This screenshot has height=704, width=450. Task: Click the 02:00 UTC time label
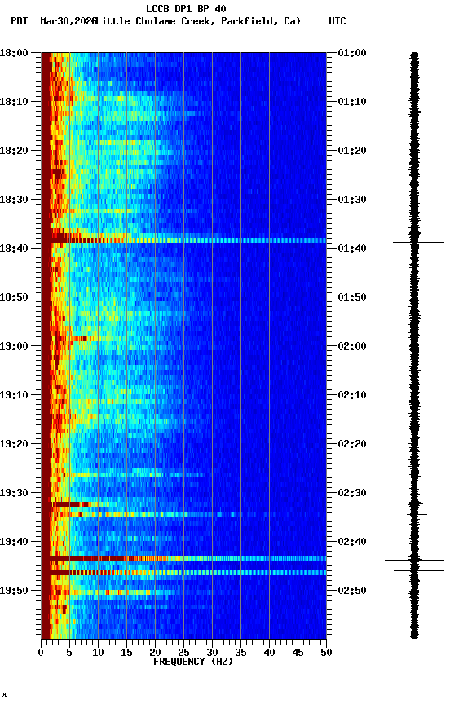coord(352,346)
